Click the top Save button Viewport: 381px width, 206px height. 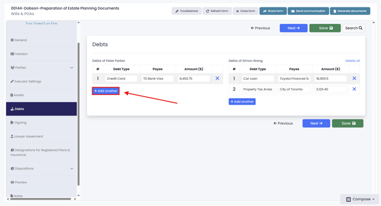point(325,28)
